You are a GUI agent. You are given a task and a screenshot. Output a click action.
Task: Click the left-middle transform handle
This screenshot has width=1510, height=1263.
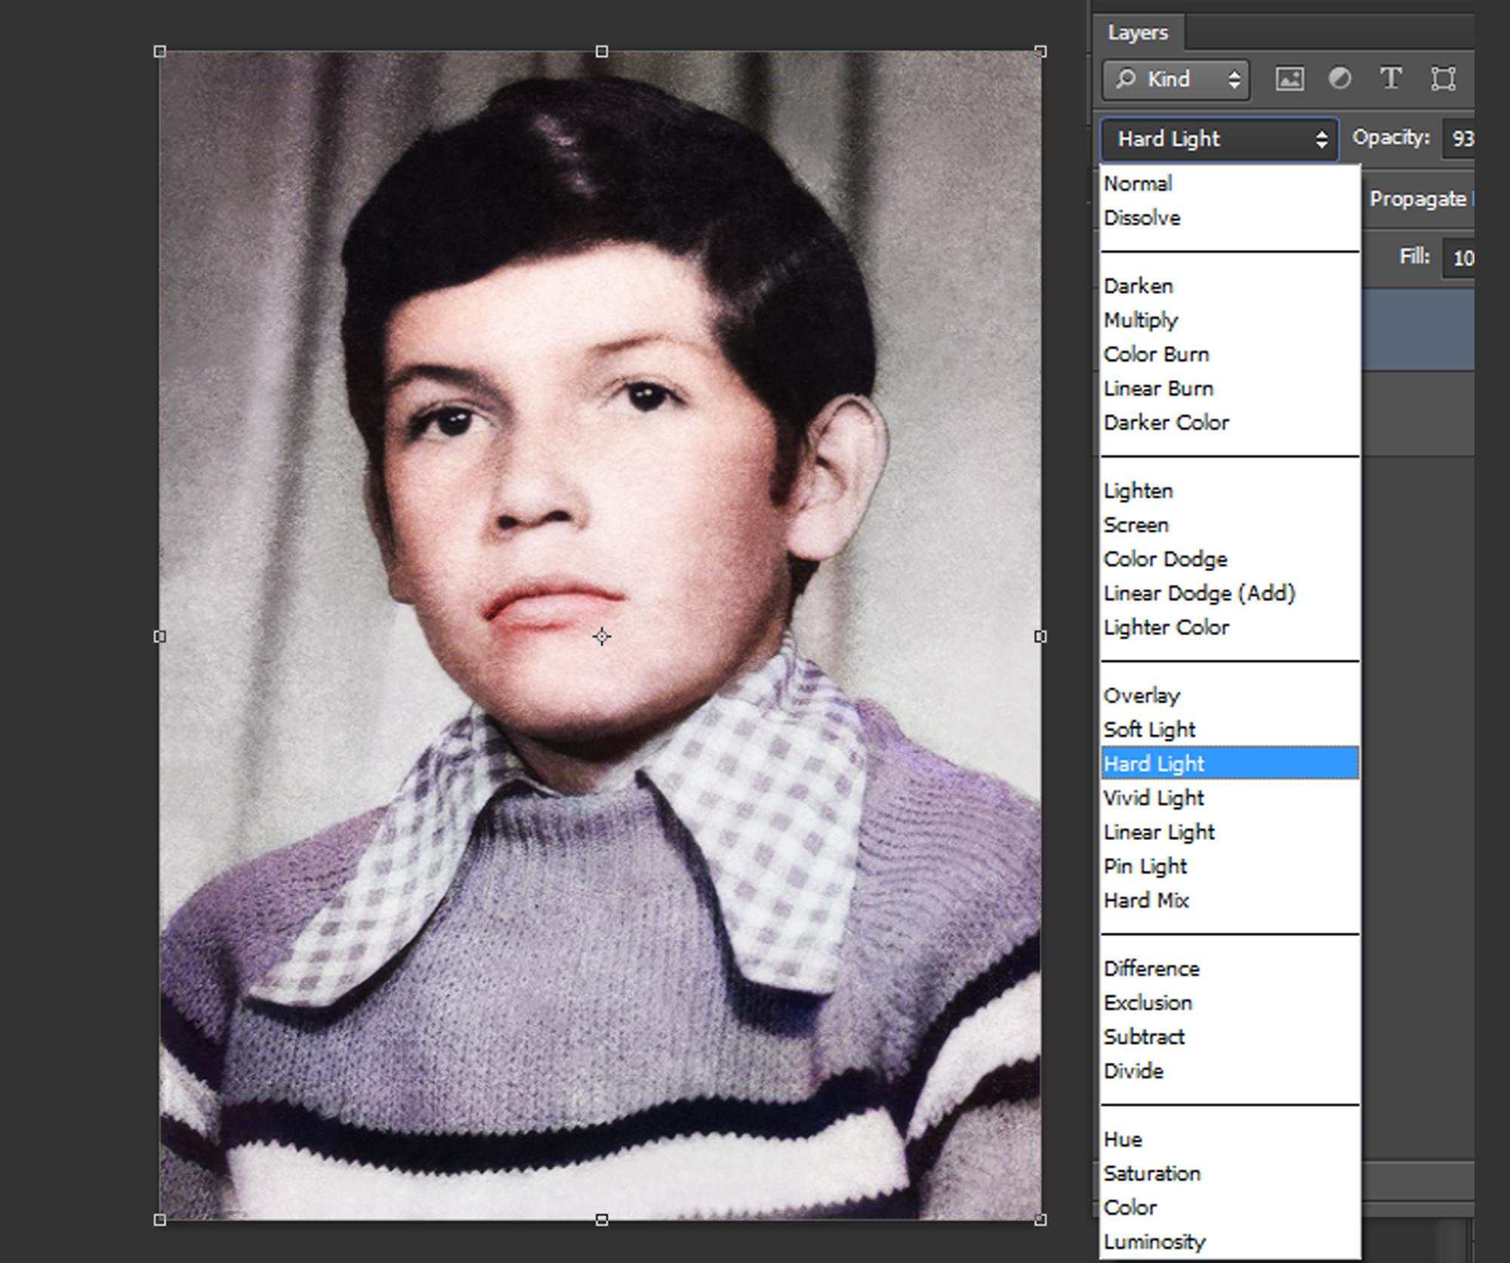pyautogui.click(x=159, y=637)
